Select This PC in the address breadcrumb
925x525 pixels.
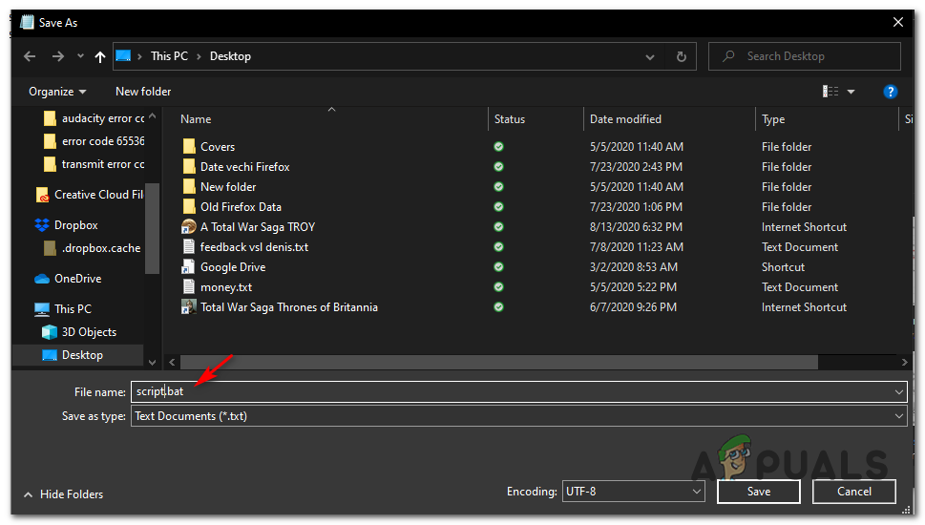(169, 56)
